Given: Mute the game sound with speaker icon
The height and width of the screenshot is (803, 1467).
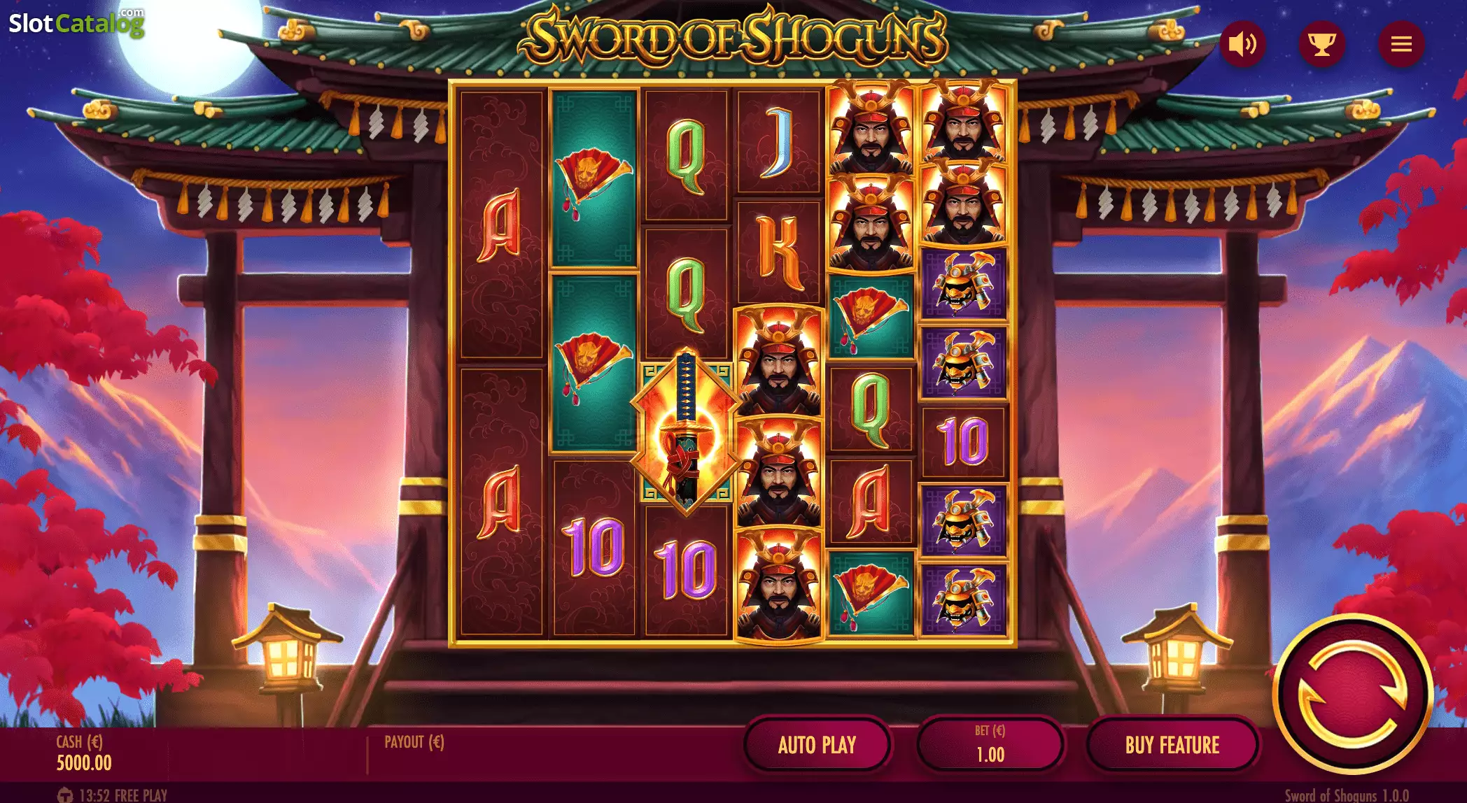Looking at the screenshot, I should pos(1243,44).
